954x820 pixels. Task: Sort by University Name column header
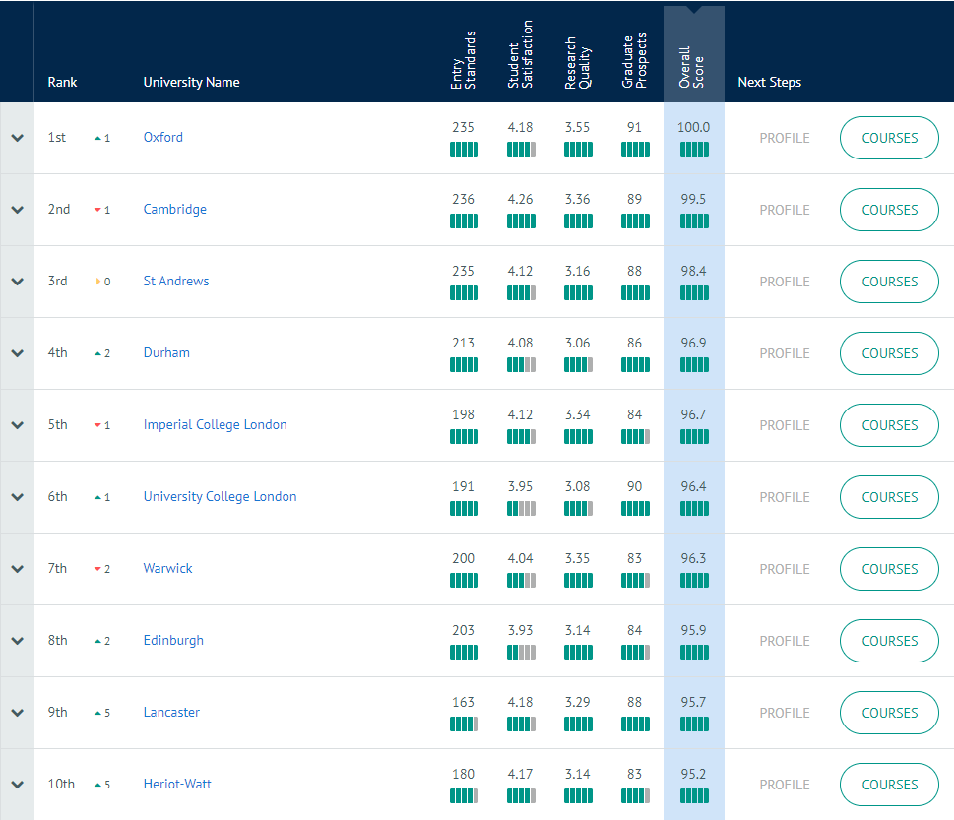(191, 83)
